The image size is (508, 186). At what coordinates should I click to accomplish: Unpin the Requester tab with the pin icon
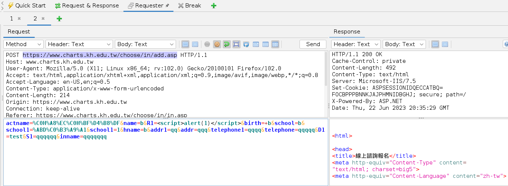pyautogui.click(x=167, y=6)
